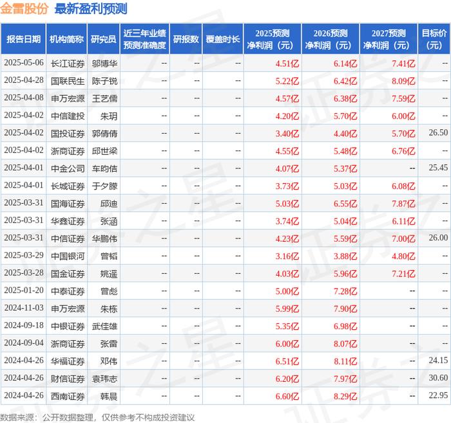Click 国海证券 institution cell
Image resolution: width=451 pixels, height=423 pixels.
pos(68,204)
